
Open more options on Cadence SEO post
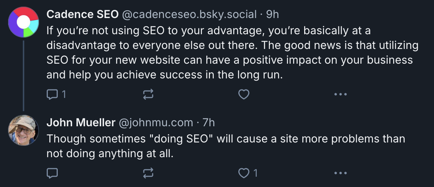click(341, 95)
